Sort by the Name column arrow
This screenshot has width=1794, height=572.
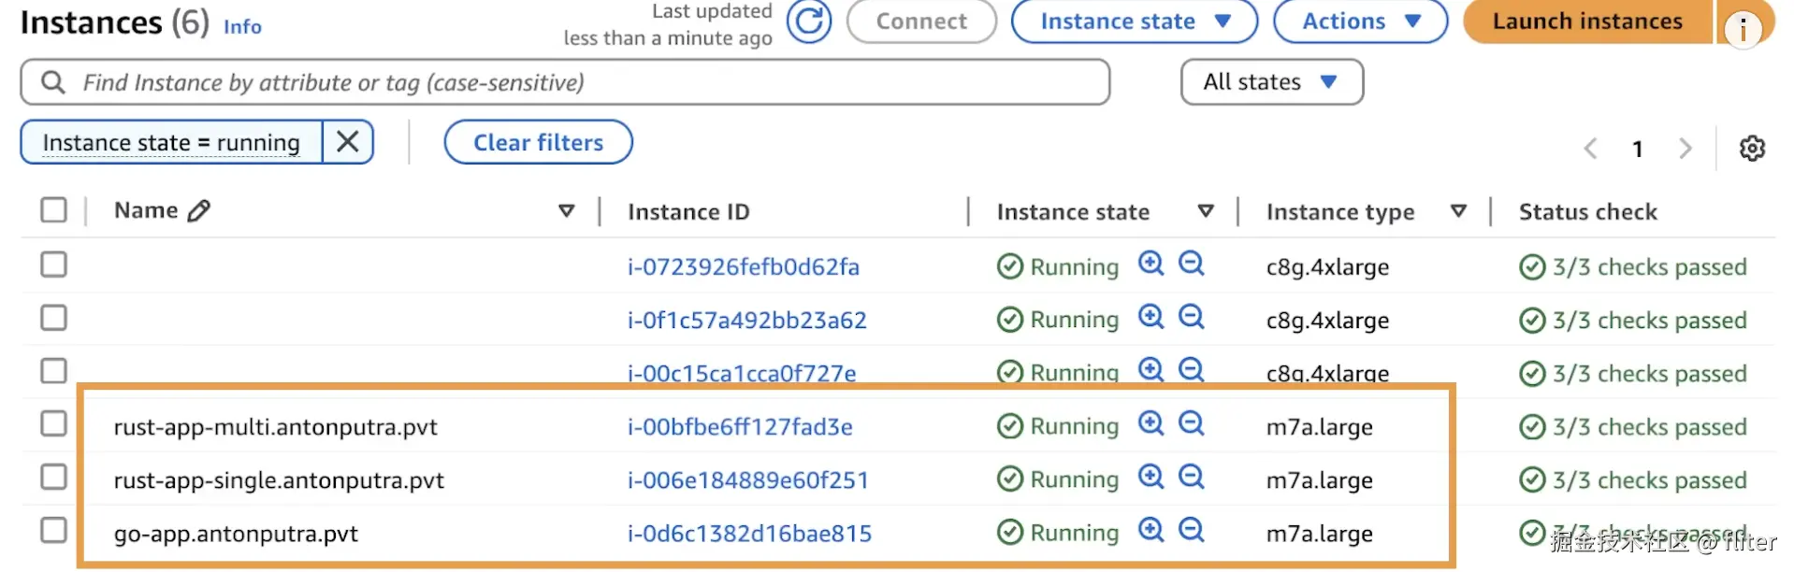566,211
